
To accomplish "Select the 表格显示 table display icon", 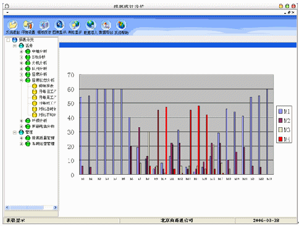I will (x=75, y=25).
